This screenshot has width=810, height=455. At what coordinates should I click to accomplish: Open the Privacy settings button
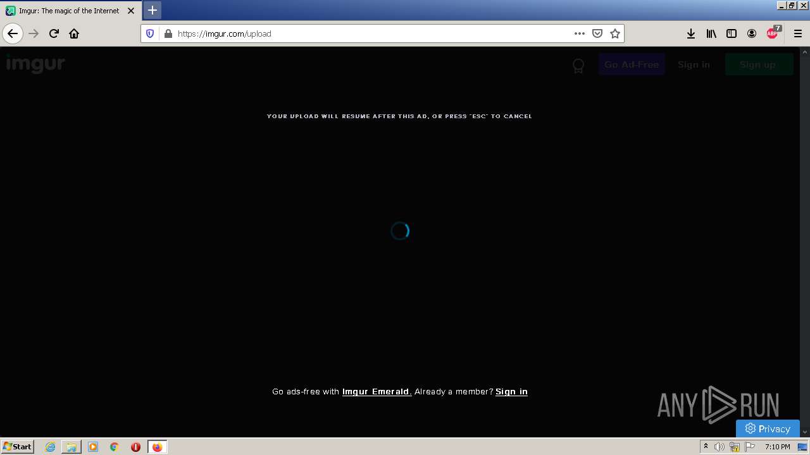click(x=768, y=428)
